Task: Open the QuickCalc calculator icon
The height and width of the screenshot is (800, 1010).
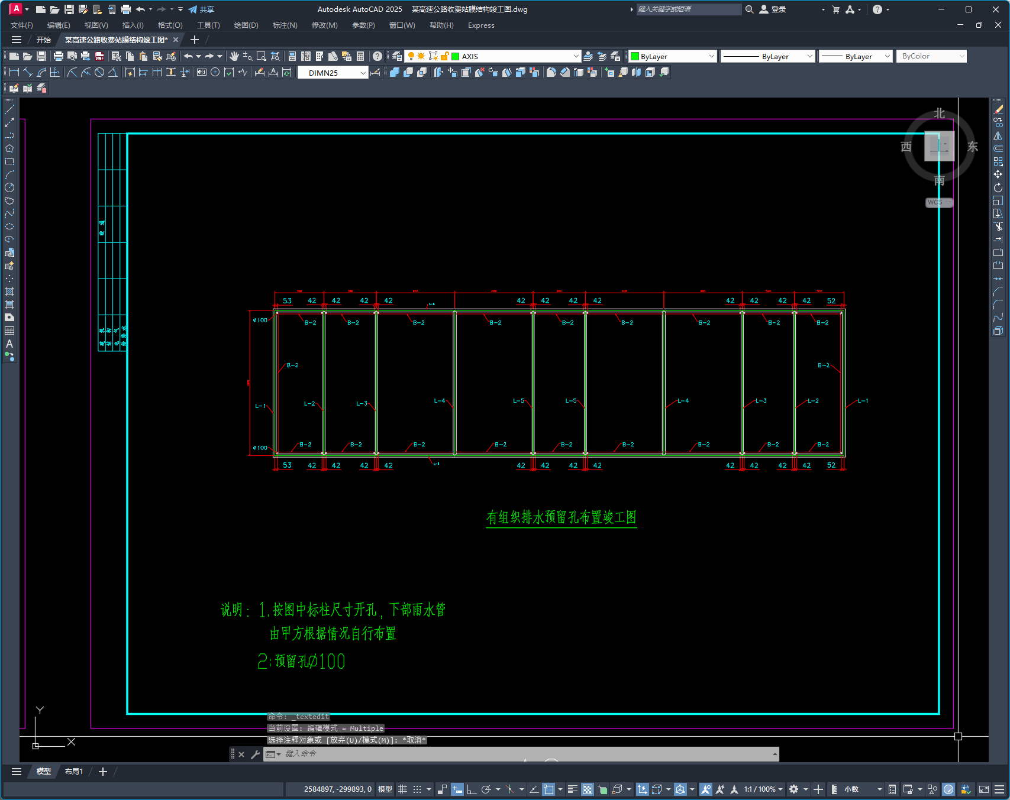Action: point(360,56)
